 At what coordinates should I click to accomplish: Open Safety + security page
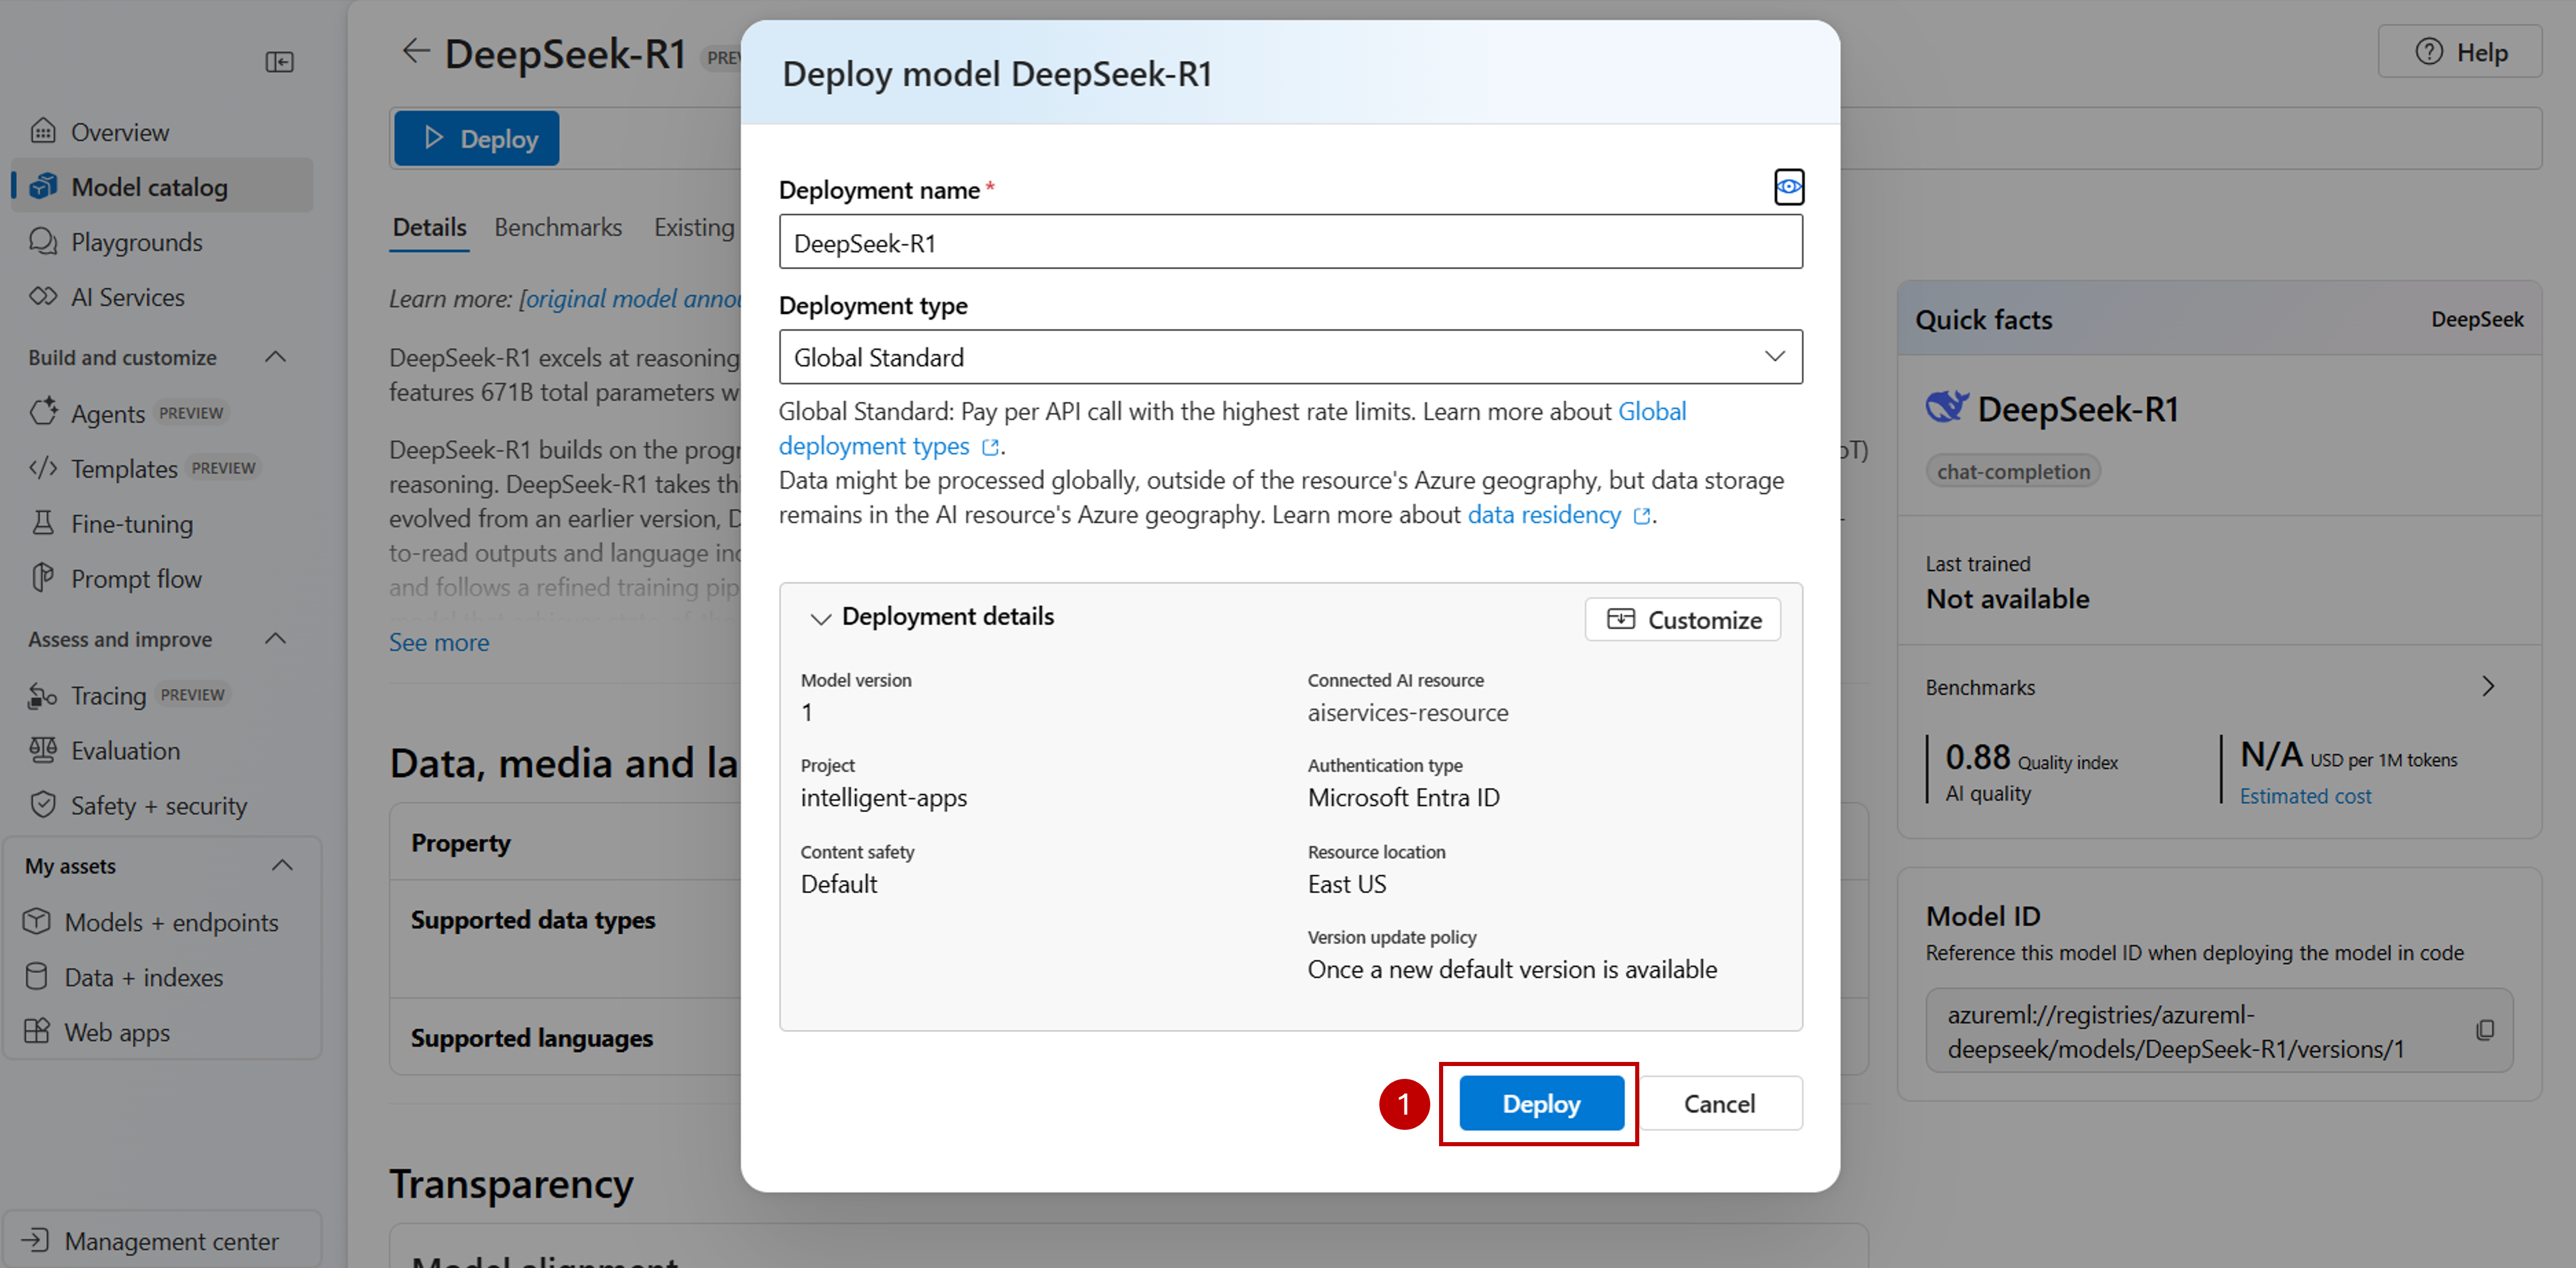[x=158, y=806]
